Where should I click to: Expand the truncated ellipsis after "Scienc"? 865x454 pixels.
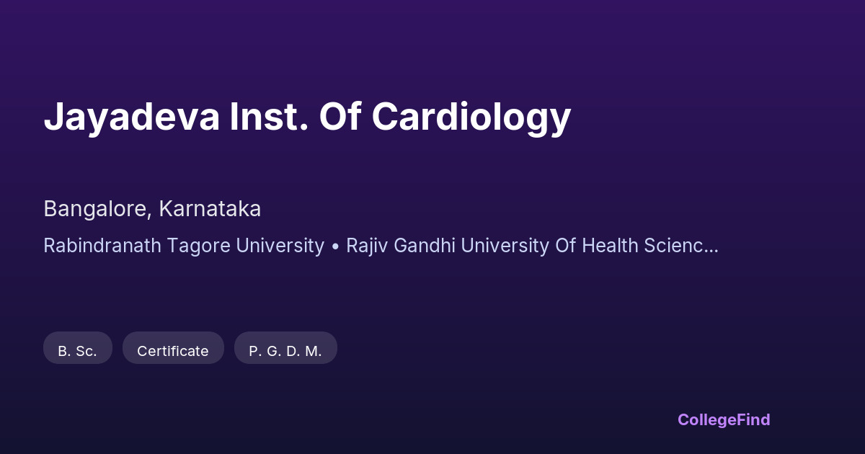[712, 246]
